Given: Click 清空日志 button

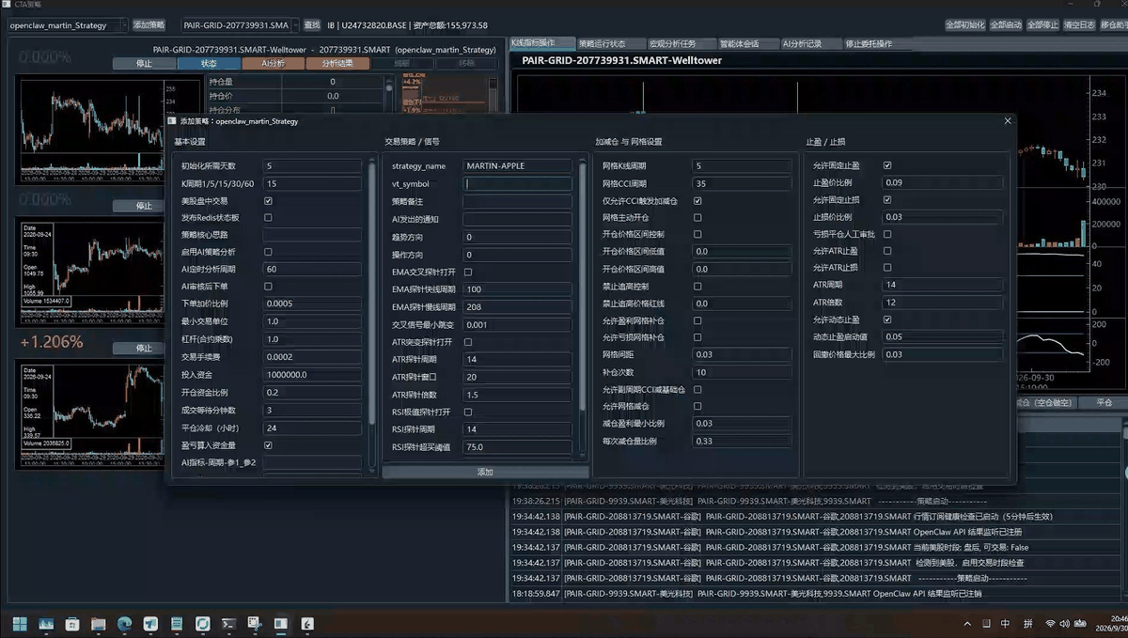Looking at the screenshot, I should (x=1079, y=24).
